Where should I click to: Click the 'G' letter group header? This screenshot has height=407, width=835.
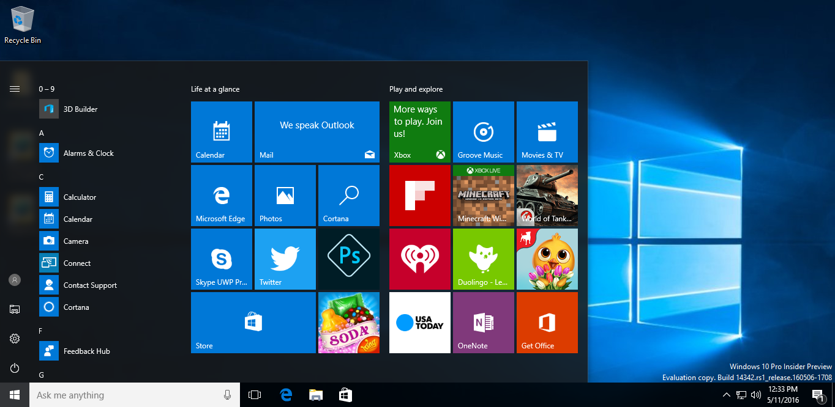click(x=42, y=375)
